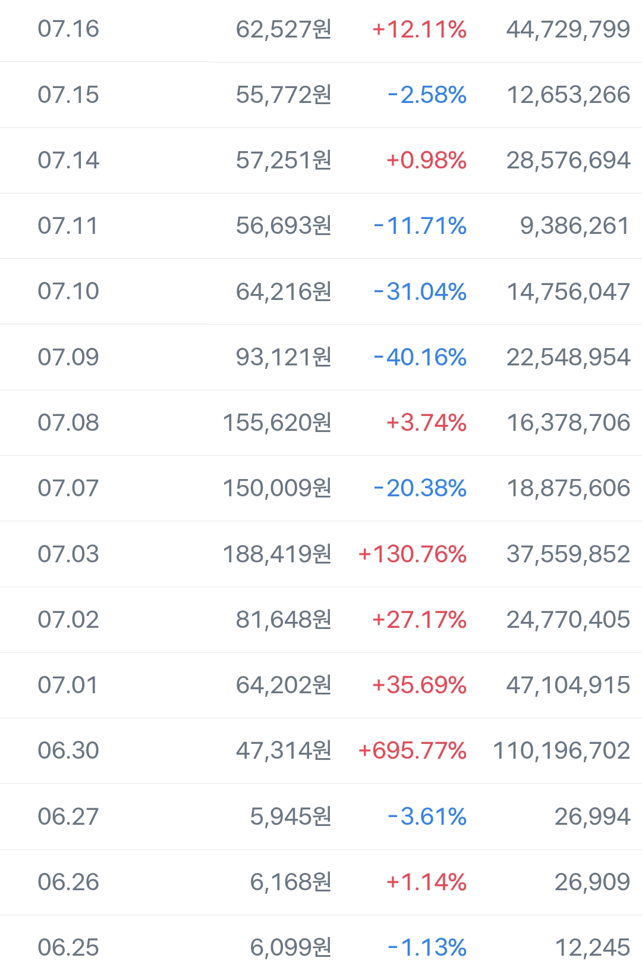Select the 07.11 date row

click(321, 226)
